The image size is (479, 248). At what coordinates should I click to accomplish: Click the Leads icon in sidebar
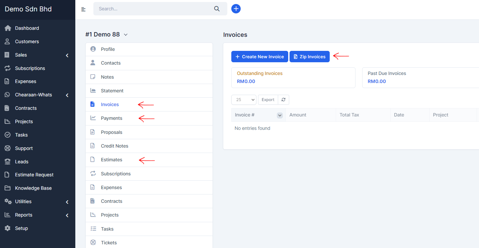(x=7, y=162)
